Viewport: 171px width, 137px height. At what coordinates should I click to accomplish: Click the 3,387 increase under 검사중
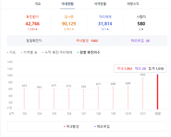(x=69, y=29)
